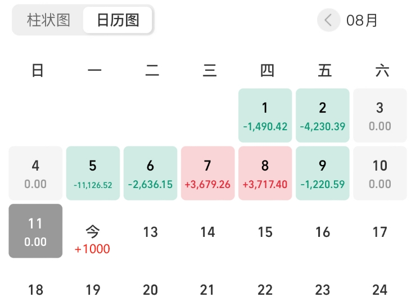The width and height of the screenshot is (420, 302).
Task: Click the 三 Wednesday column header
Action: coord(210,71)
